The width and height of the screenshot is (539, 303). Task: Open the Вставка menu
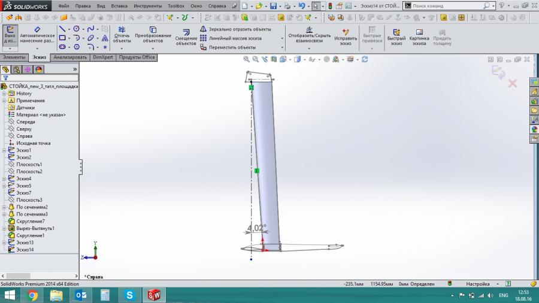(x=119, y=6)
